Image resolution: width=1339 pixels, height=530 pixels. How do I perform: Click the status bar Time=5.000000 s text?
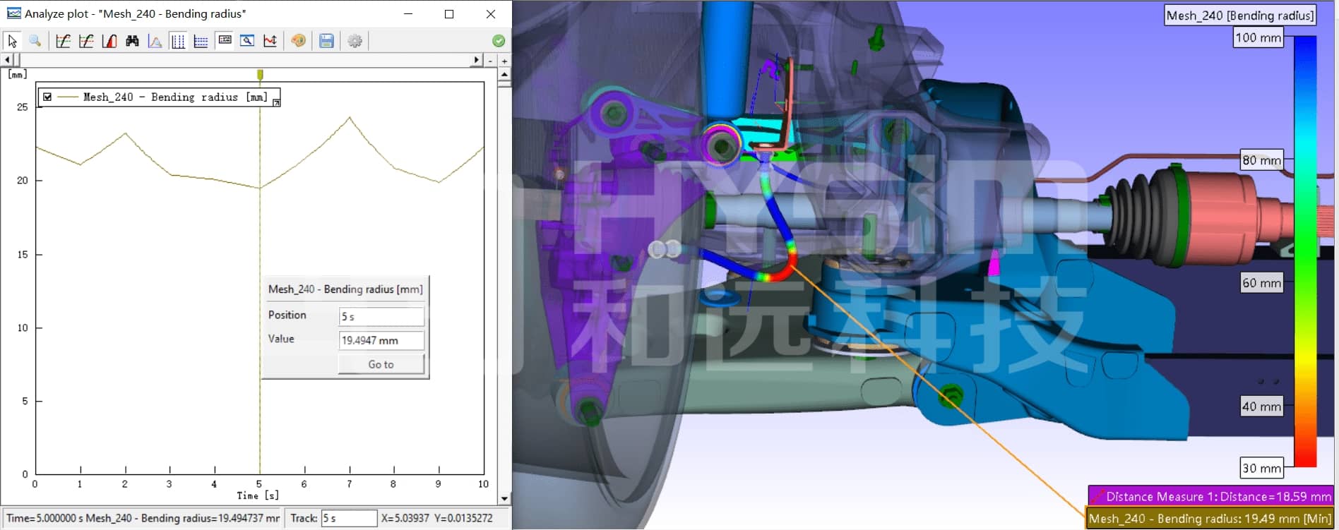(x=143, y=518)
